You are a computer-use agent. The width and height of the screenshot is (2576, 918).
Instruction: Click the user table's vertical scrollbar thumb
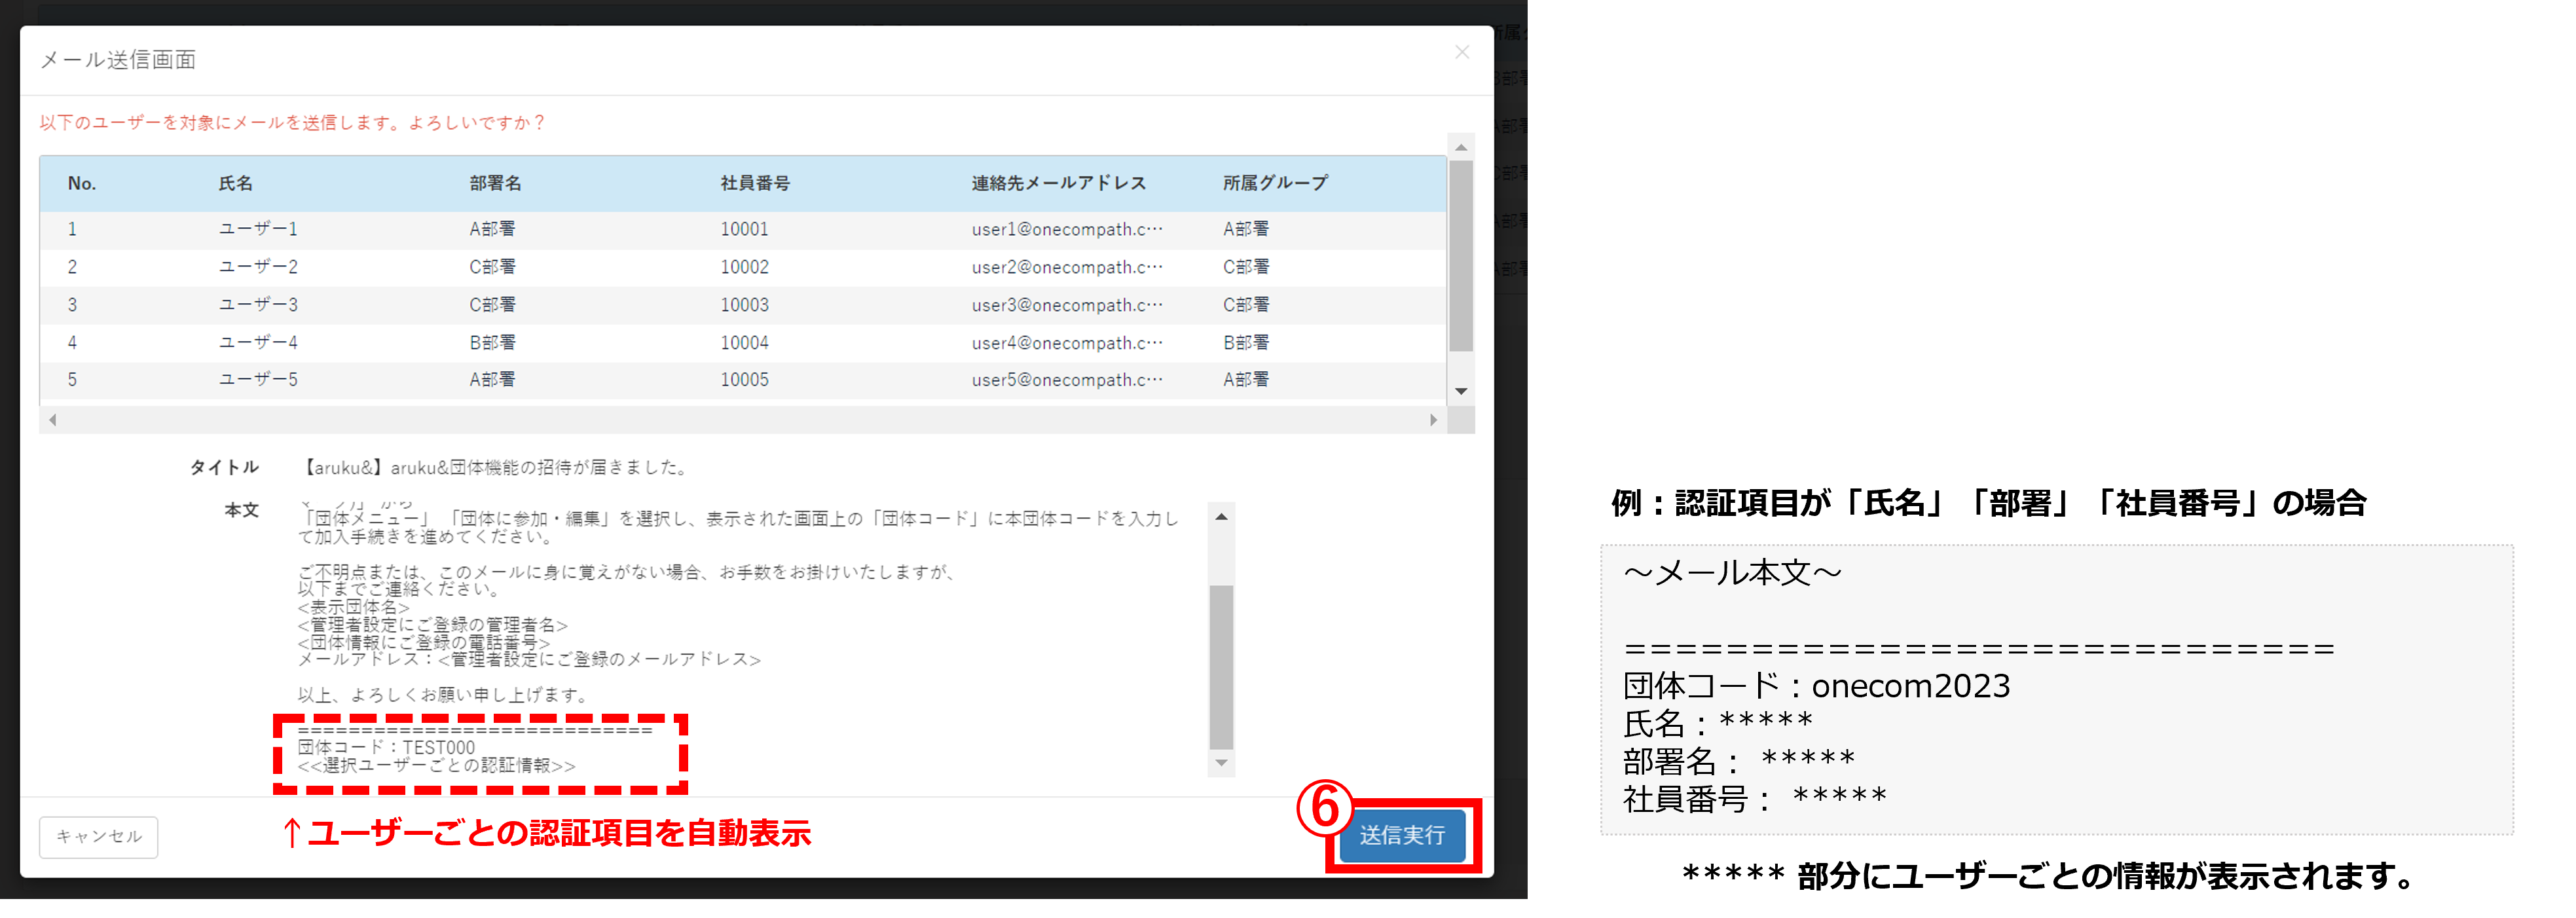tap(1460, 255)
